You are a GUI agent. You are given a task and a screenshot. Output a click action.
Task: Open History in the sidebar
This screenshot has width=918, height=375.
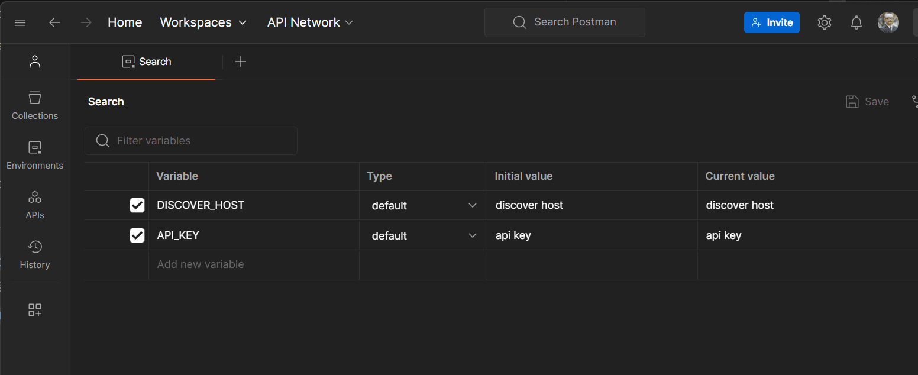[35, 255]
